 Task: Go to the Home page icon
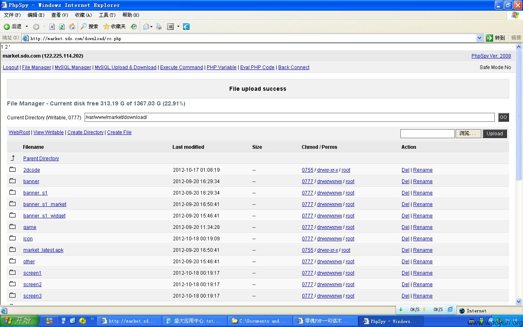(72, 27)
